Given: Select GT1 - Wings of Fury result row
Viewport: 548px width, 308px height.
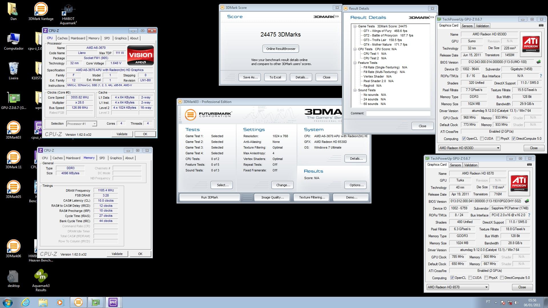Looking at the screenshot, I should tap(385, 31).
